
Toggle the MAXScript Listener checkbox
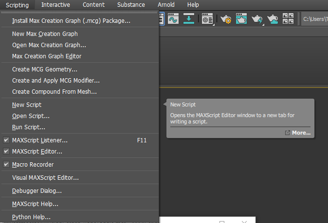[6, 140]
